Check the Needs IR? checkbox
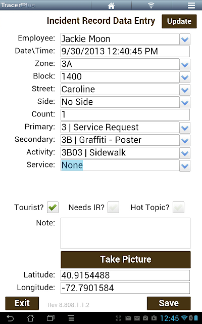202x324 pixels. [x=113, y=207]
